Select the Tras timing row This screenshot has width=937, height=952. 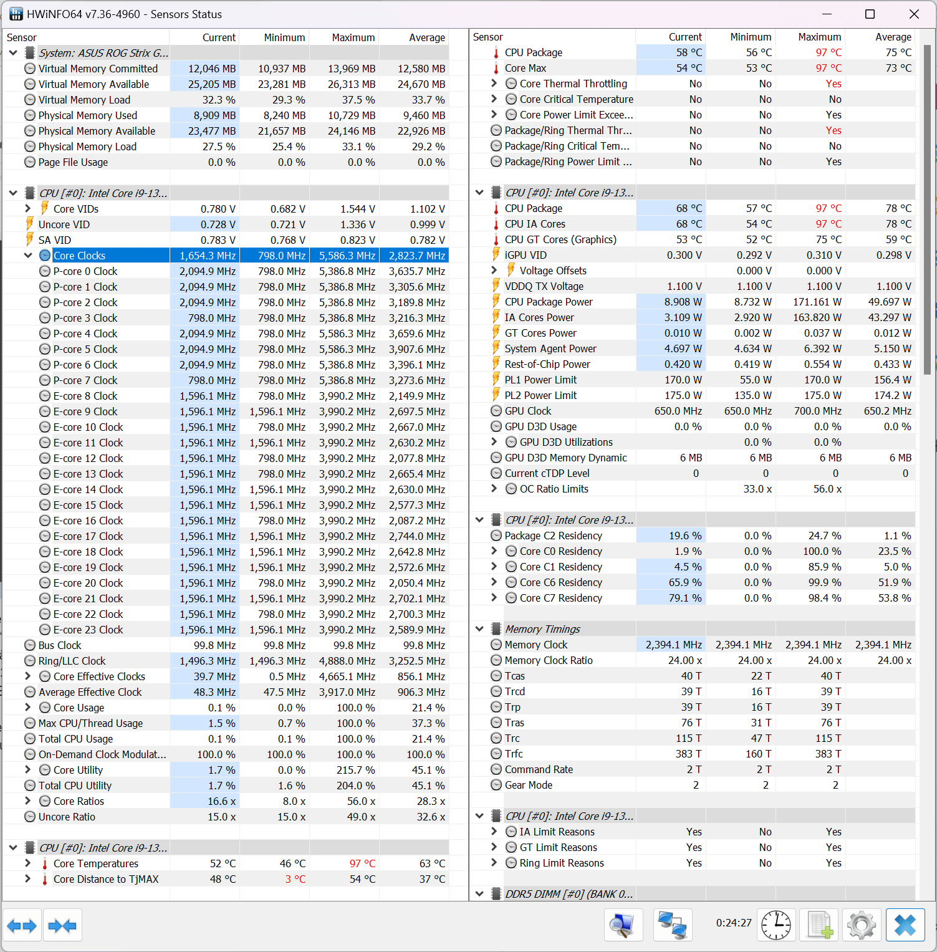pos(692,723)
